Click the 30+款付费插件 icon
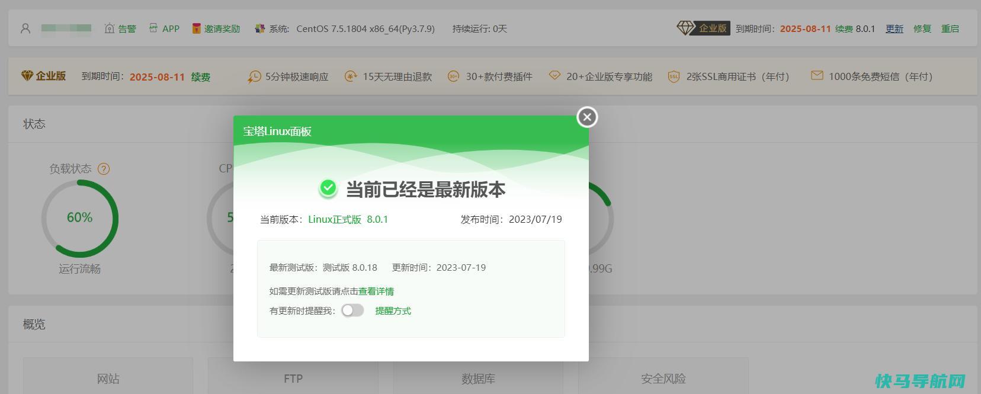The height and width of the screenshot is (394, 981). (453, 76)
